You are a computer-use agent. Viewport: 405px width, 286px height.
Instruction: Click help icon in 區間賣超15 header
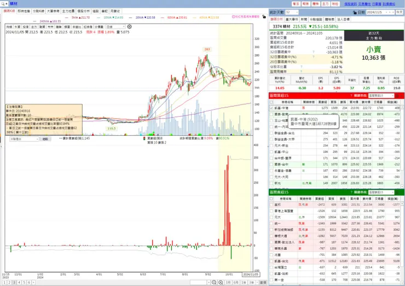pos(351,192)
